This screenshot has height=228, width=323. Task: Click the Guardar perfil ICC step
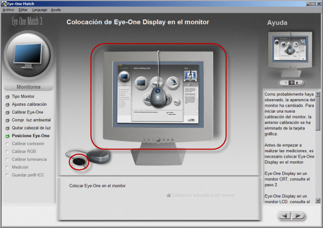click(28, 175)
